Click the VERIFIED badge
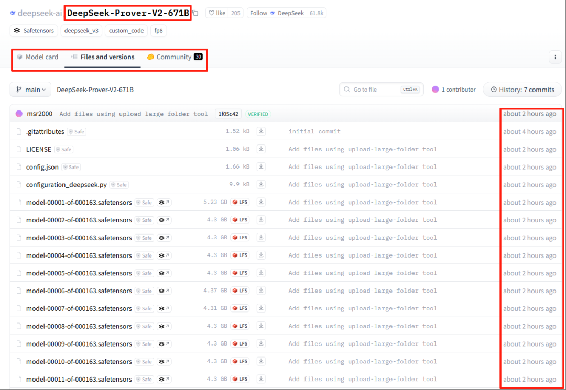 [258, 114]
